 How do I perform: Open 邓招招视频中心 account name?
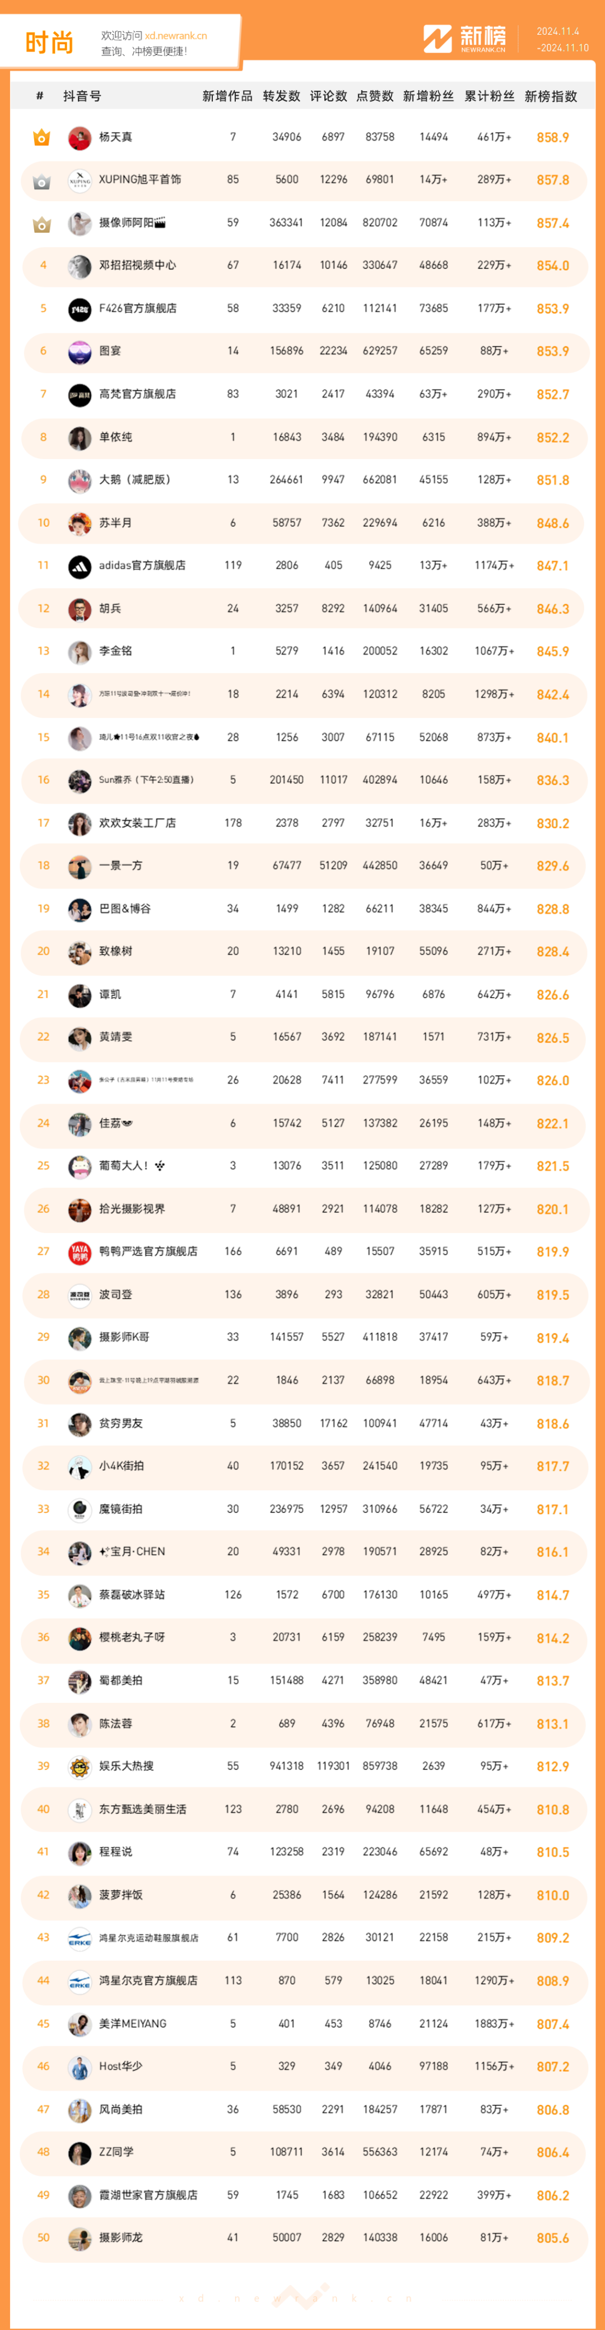coord(137,266)
